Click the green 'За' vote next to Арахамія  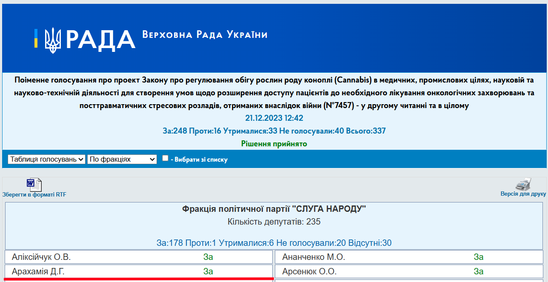point(208,271)
